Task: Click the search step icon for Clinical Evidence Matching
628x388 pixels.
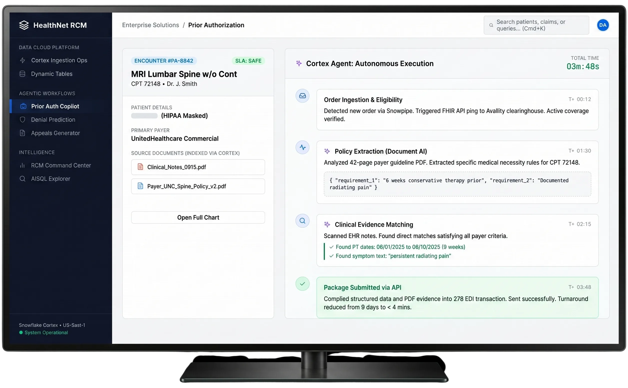Action: 302,221
